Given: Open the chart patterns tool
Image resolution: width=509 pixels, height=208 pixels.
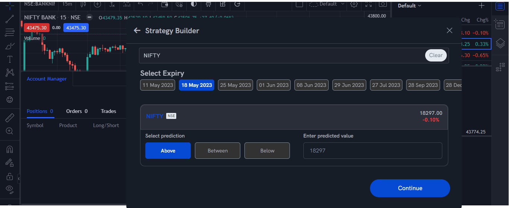Looking at the screenshot, I should click(10, 73).
